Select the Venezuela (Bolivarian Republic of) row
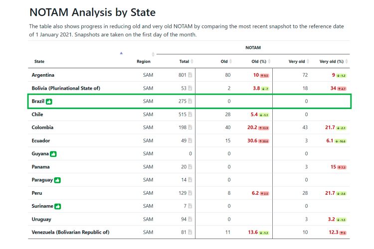The width and height of the screenshot is (374, 249). point(188,232)
